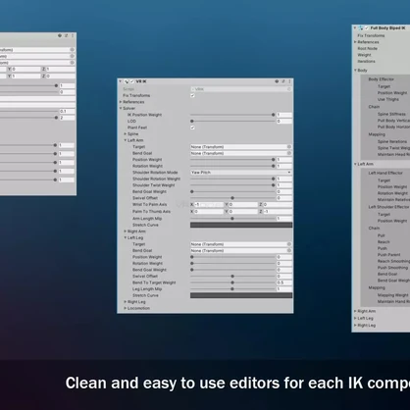410x410 pixels.
Task: Click the LOD slider handle
Action: tap(192, 121)
